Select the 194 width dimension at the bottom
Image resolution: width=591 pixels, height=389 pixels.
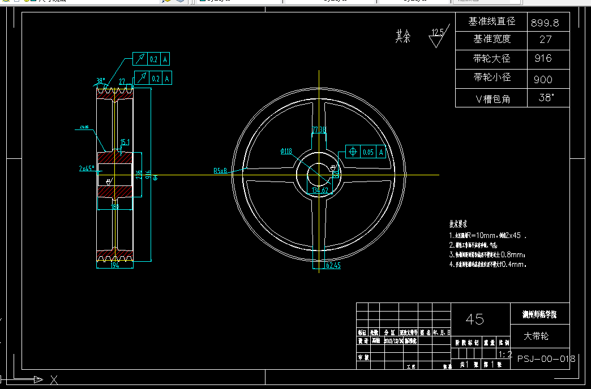click(115, 265)
